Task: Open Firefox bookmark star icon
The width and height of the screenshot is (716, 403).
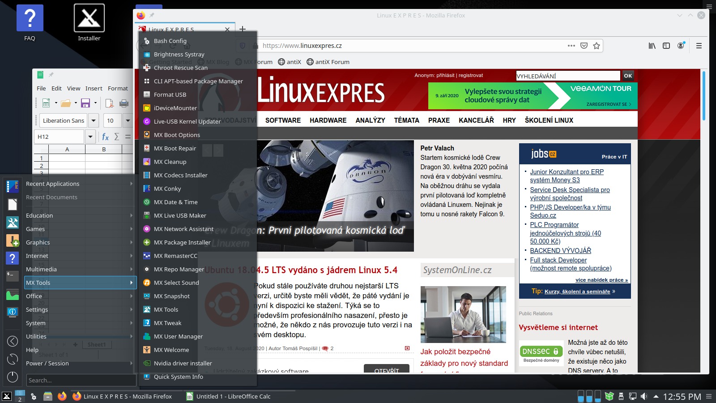Action: [x=596, y=46]
